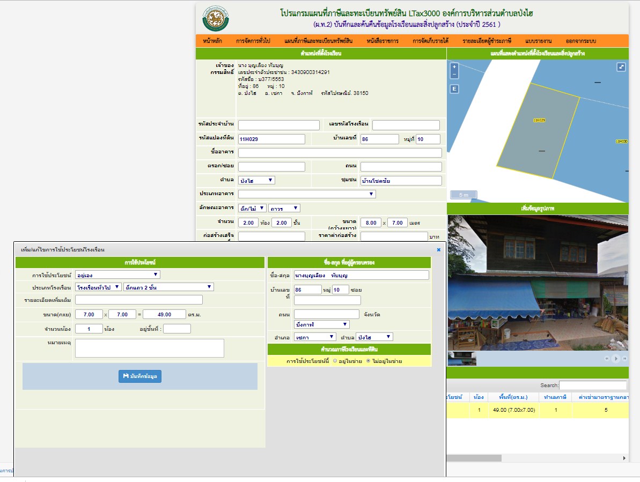Click the ชื่อ-สกุล occupant name field
Viewport: 640px width, 482px height.
click(361, 275)
